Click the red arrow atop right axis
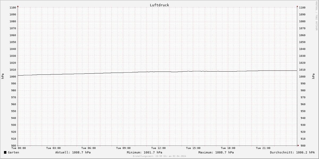 pos(297,6)
